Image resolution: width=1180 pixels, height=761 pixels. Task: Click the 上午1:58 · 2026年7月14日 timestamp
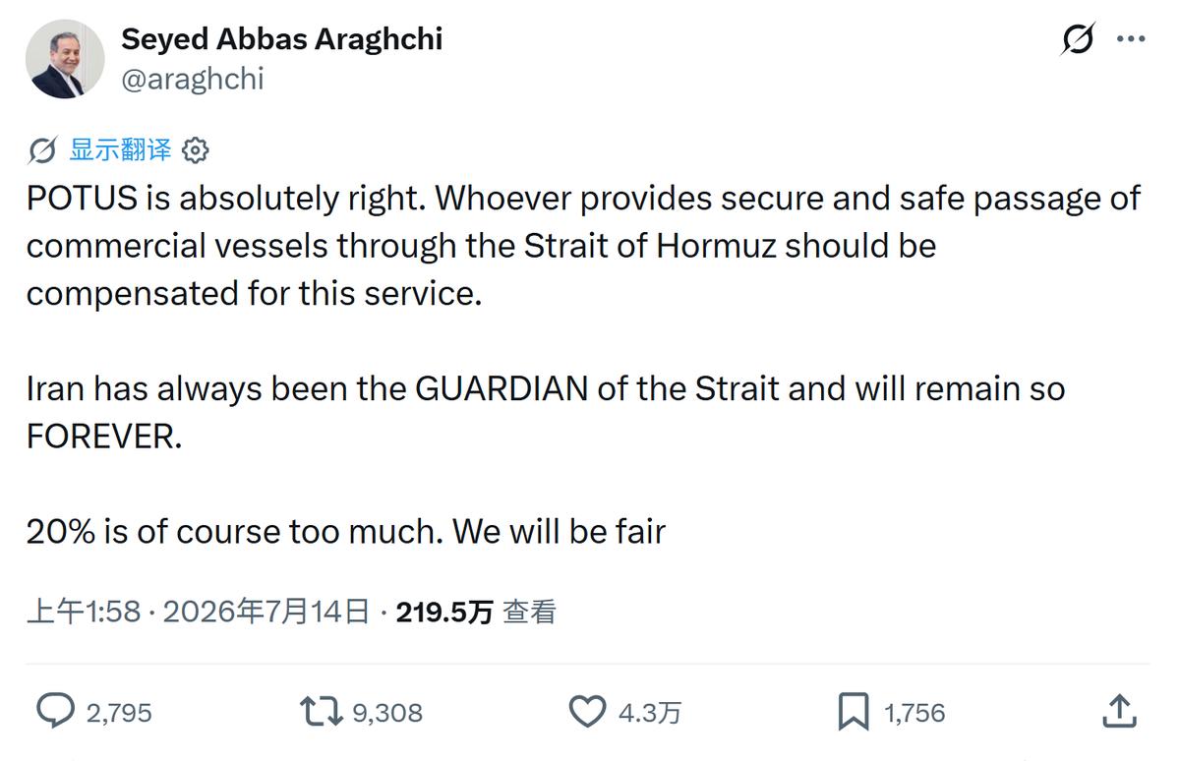point(198,613)
